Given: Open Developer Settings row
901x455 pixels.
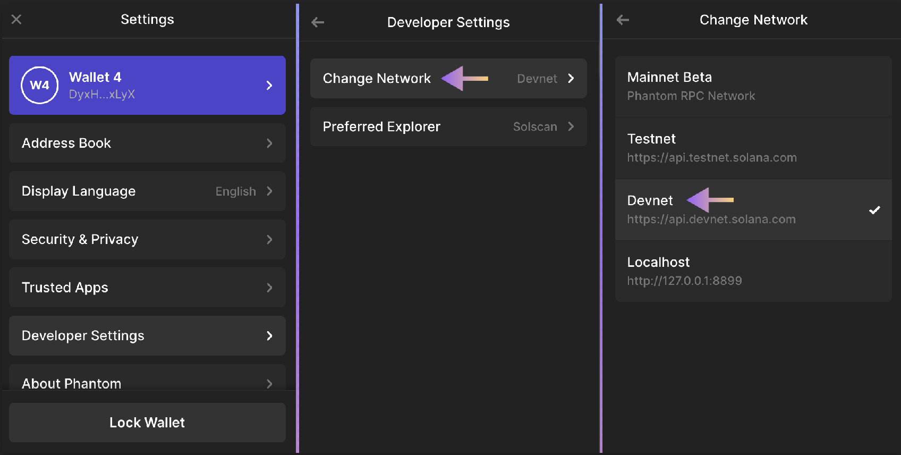Looking at the screenshot, I should pos(147,335).
